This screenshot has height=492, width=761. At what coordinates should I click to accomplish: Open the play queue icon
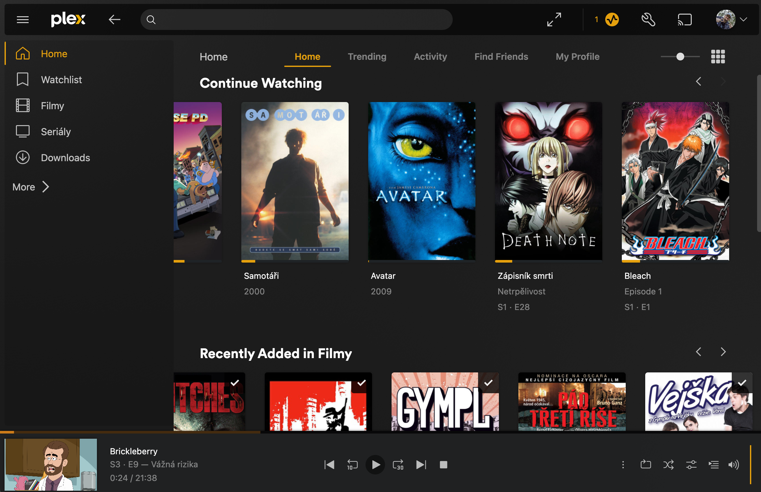[x=714, y=465]
